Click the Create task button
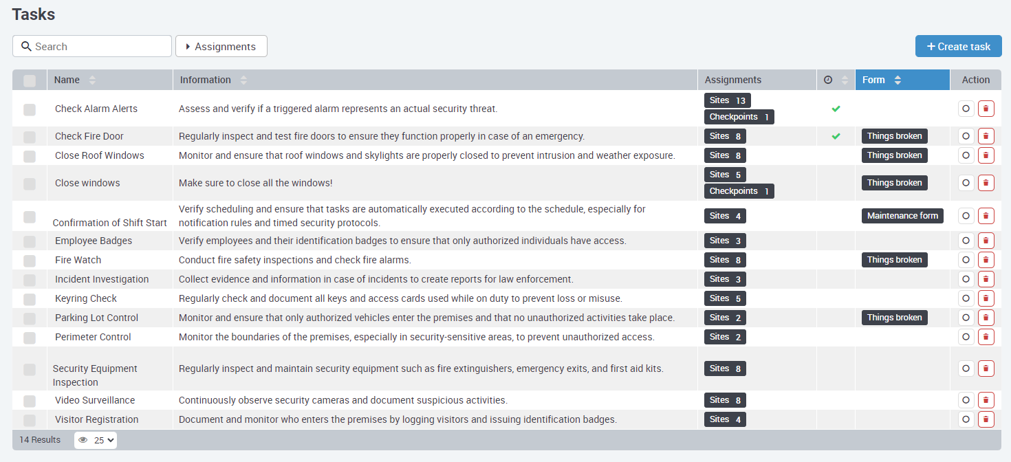 [x=958, y=47]
